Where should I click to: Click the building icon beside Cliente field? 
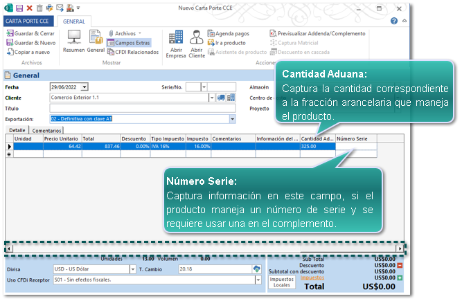tap(231, 98)
